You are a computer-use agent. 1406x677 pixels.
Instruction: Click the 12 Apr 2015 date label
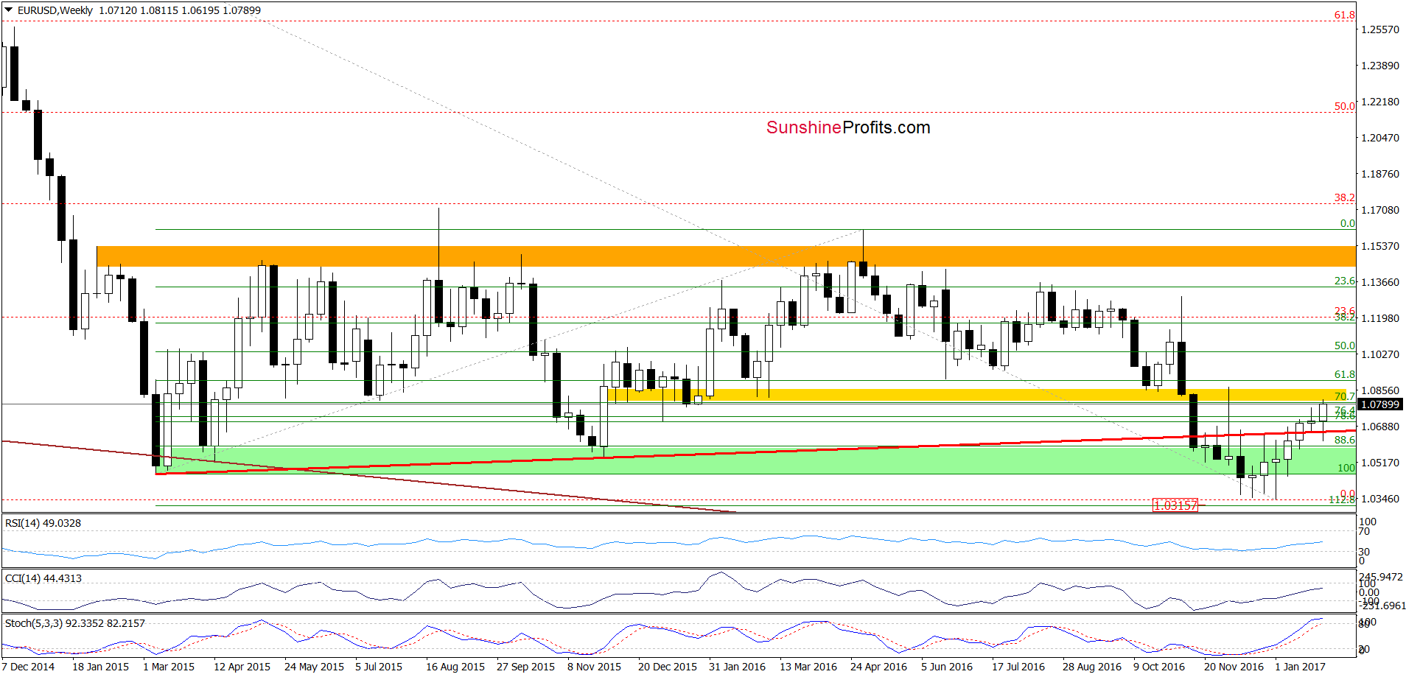tap(242, 667)
